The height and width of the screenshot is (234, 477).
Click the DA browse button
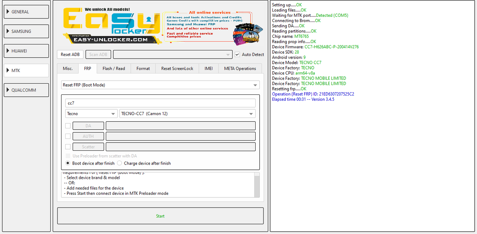(x=88, y=126)
